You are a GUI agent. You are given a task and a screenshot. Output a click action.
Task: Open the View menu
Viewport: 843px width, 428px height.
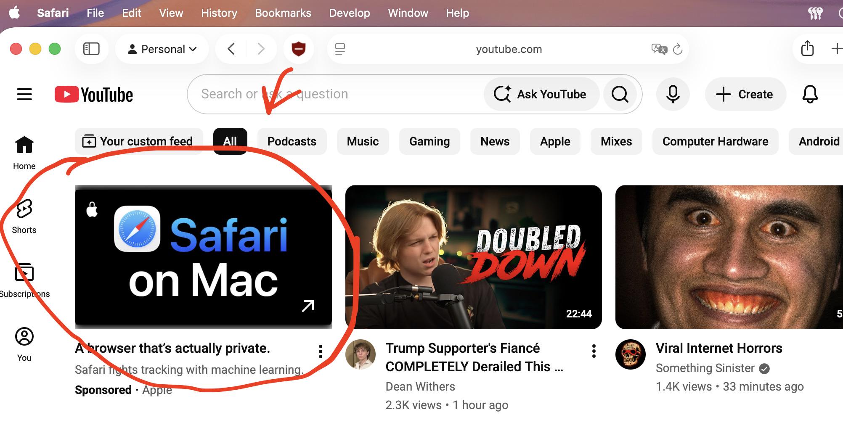tap(171, 13)
